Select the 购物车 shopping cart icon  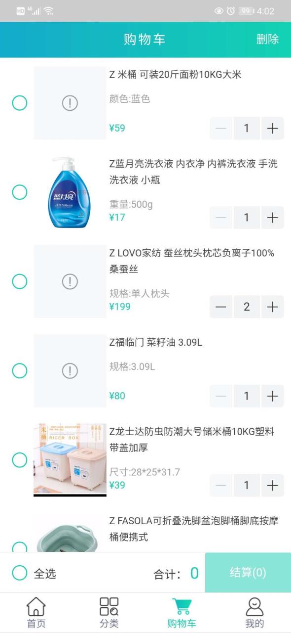tap(182, 611)
